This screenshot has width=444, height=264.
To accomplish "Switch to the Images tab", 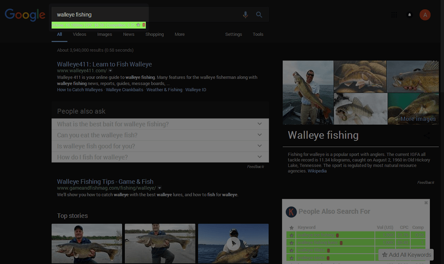I will coord(104,34).
